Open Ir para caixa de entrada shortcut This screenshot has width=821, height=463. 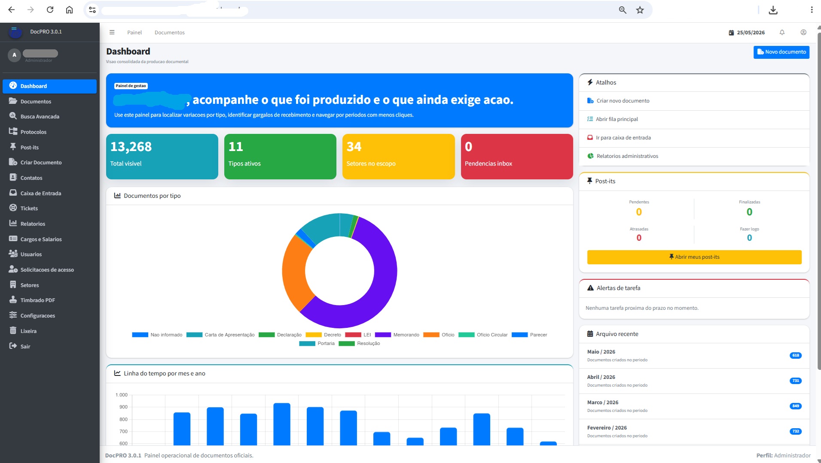pos(694,137)
